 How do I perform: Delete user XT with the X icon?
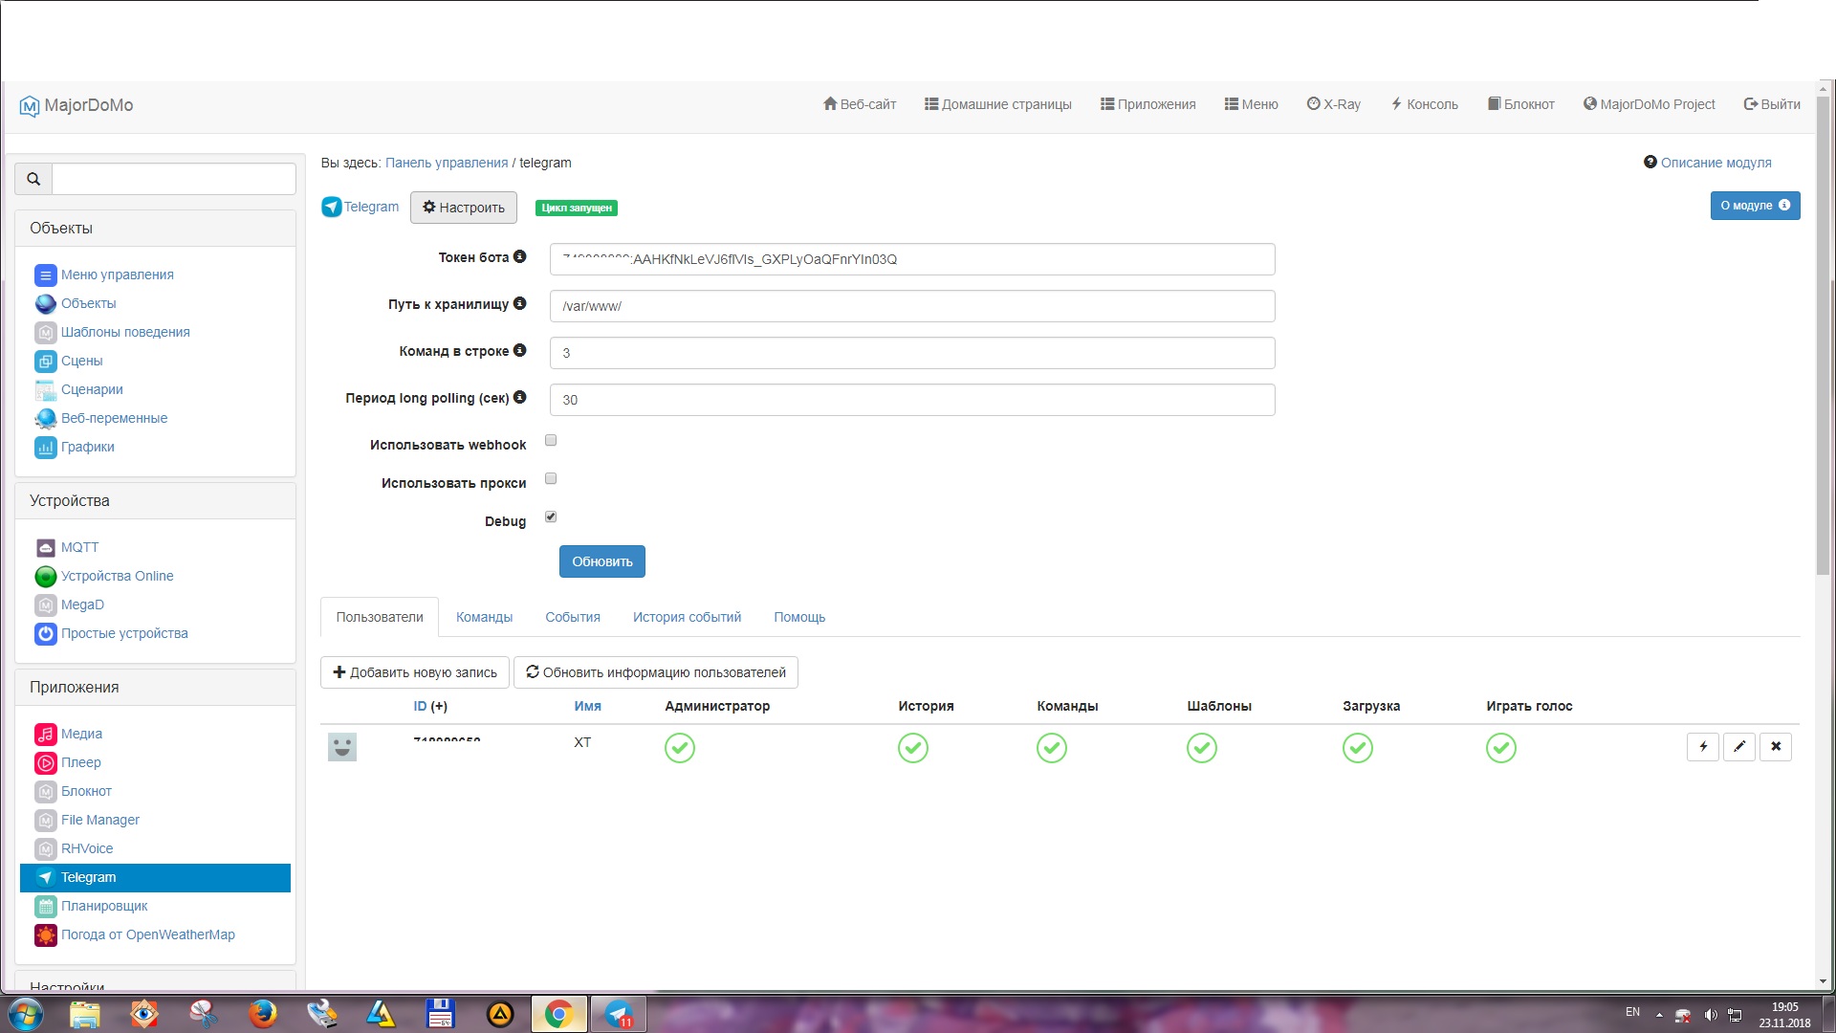click(1776, 747)
